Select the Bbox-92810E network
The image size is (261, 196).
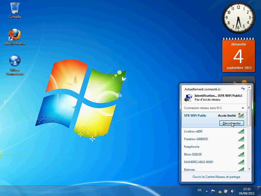pyautogui.click(x=214, y=154)
